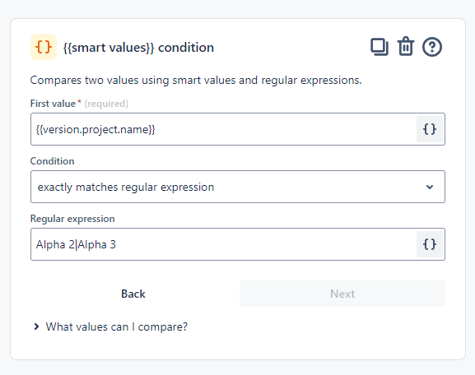Screen dimensions: 475x375
Task: Click the 'Condition' field label
Action: tap(52, 161)
